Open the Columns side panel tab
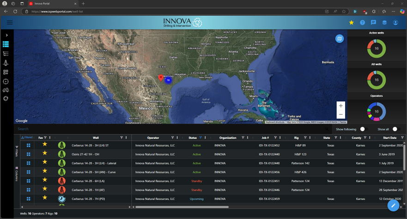Image resolution: width=407 pixels, height=219 pixels. tap(17, 174)
